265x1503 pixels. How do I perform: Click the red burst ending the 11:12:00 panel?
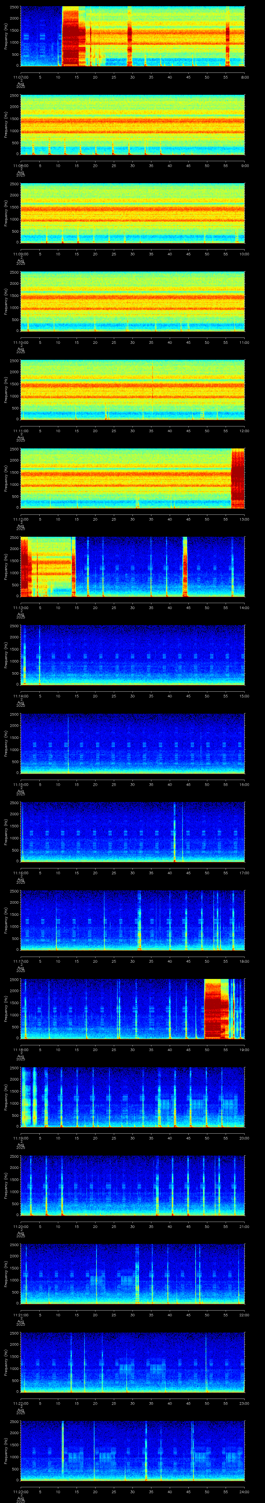coord(238,478)
